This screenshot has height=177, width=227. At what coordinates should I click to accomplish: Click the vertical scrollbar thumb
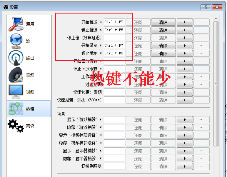[216, 84]
